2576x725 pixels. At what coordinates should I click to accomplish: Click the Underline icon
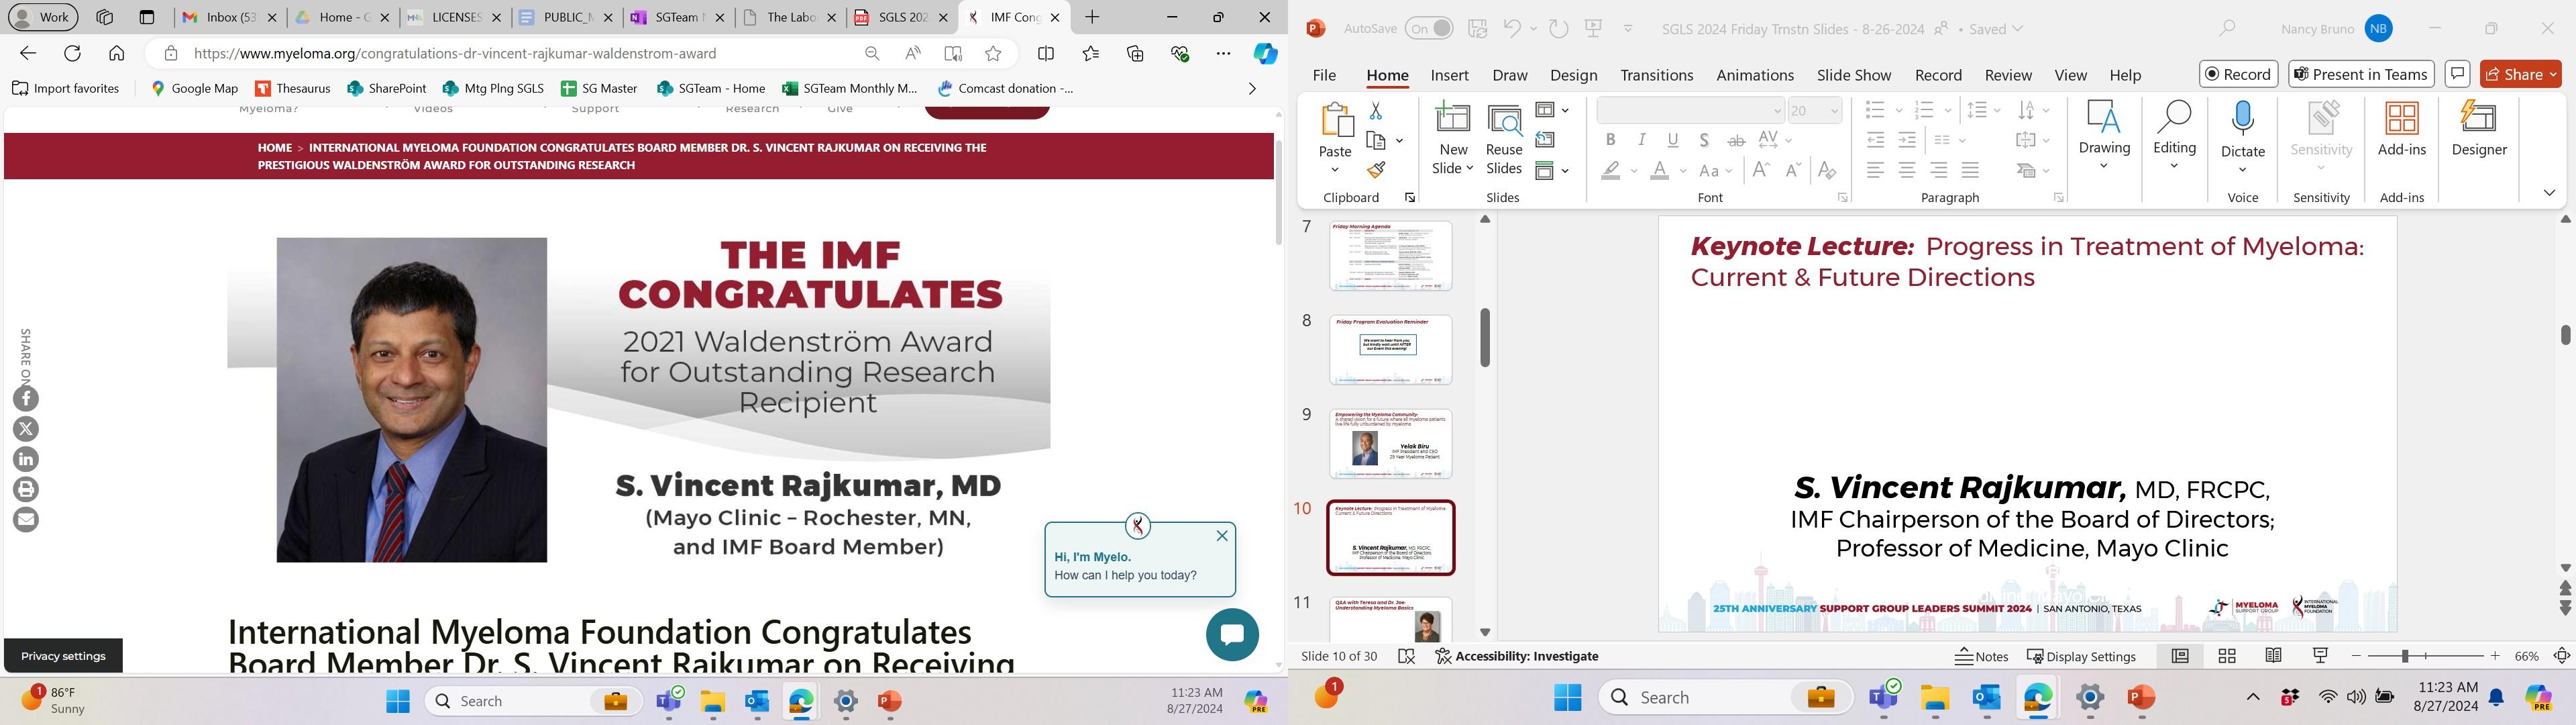(x=1673, y=140)
